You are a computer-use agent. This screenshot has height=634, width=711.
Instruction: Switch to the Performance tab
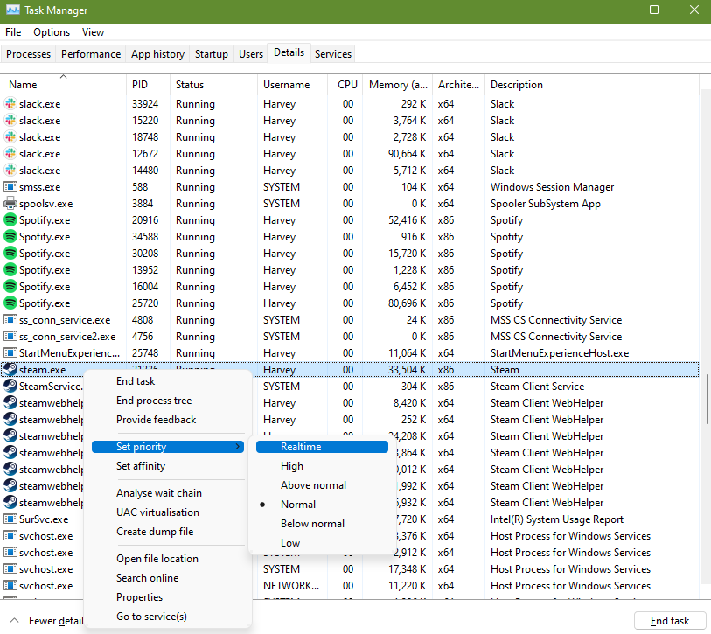click(x=91, y=54)
